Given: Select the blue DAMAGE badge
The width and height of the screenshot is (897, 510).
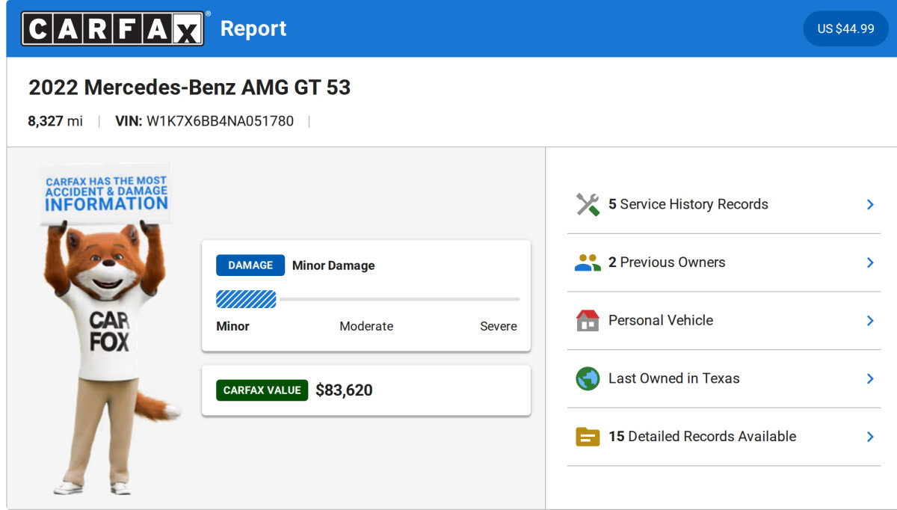Looking at the screenshot, I should click(x=250, y=265).
